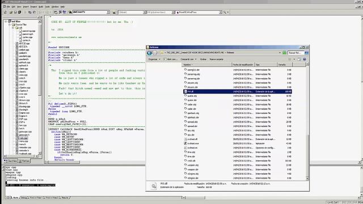
Task: Open the members filter dropdown in WizardBar
Action: coord(173,12)
